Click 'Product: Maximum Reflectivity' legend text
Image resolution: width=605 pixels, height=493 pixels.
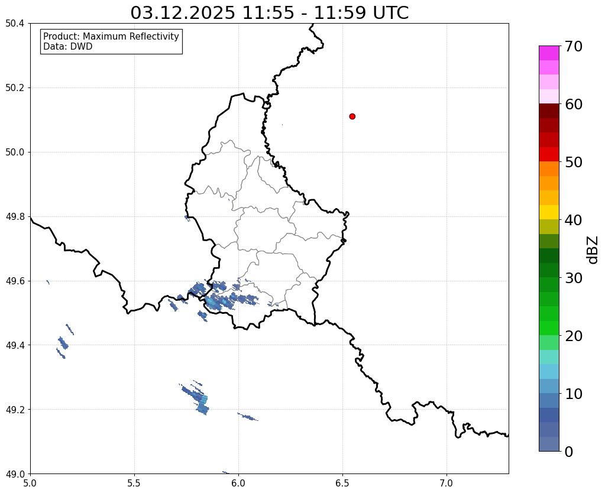click(111, 36)
